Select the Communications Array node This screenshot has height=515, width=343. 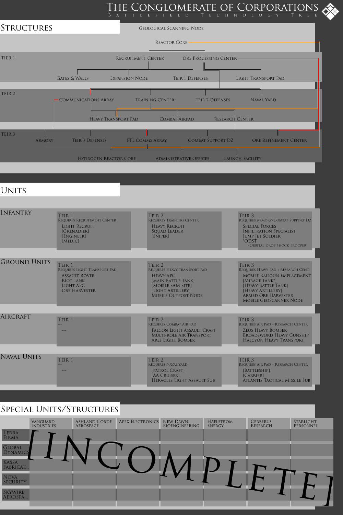point(86,100)
